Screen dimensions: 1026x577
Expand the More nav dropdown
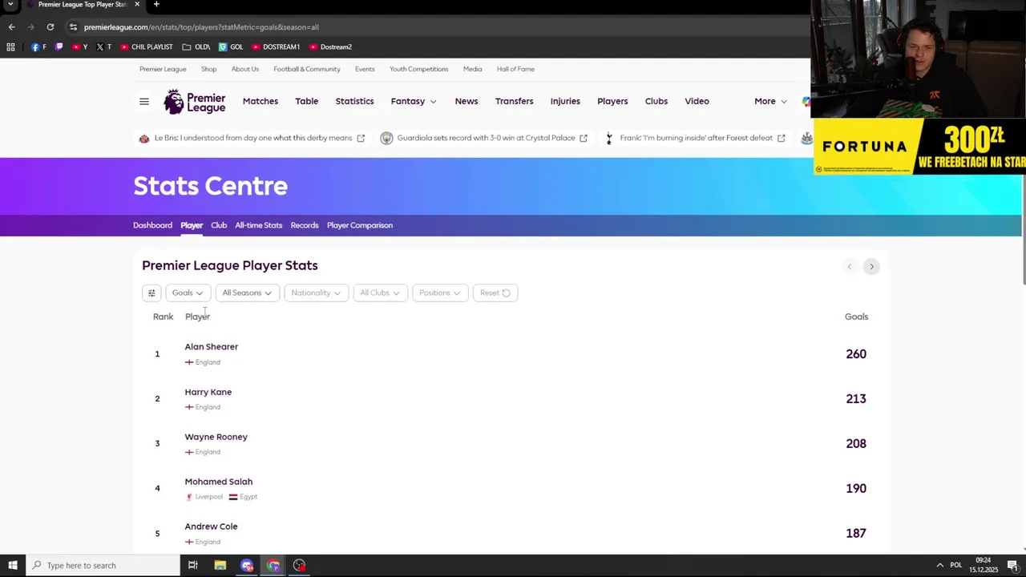tap(770, 102)
